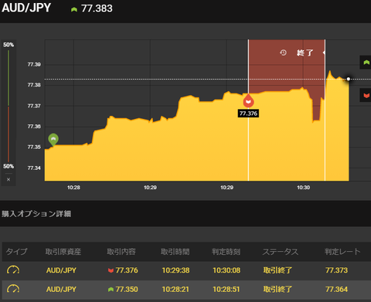Viewport: 371px width, 302px height.
Task: Click the red portion of sentiment bar
Action: coord(9,134)
